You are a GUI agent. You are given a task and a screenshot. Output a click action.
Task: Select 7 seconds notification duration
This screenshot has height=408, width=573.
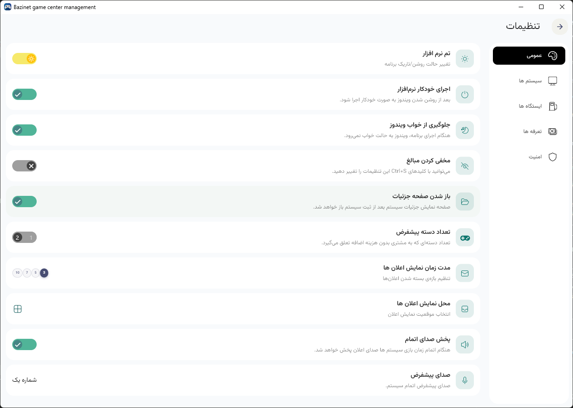click(27, 273)
